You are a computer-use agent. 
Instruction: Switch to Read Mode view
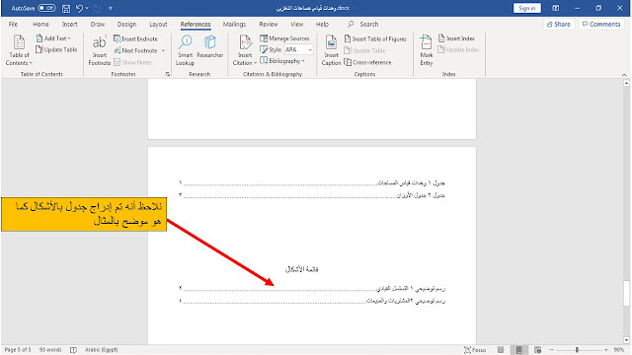501,350
